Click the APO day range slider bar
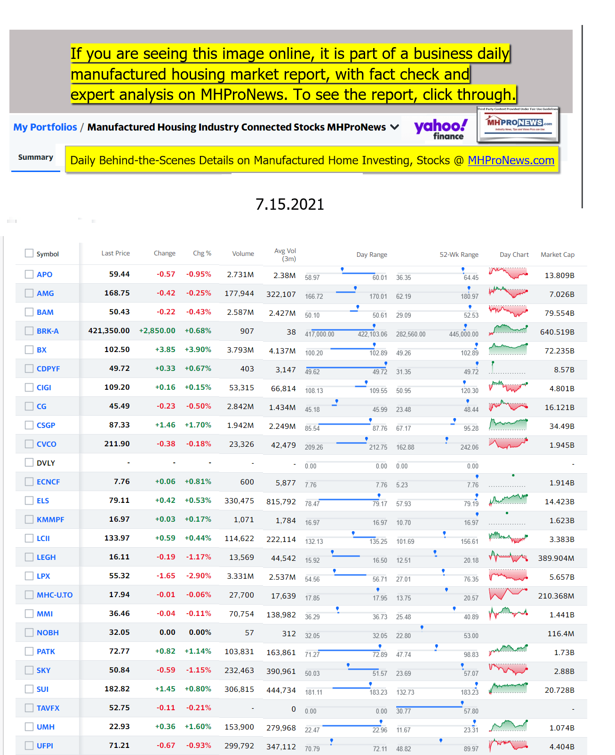The image size is (615, 755). click(x=346, y=273)
